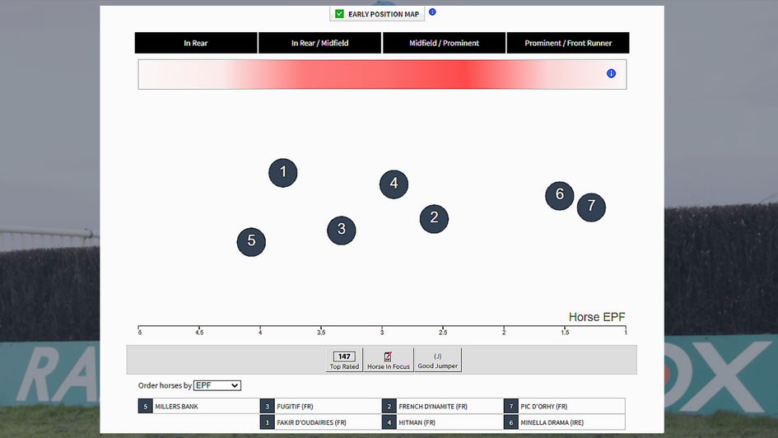
Task: Click the 147 Top Rated legend button
Action: [344, 360]
